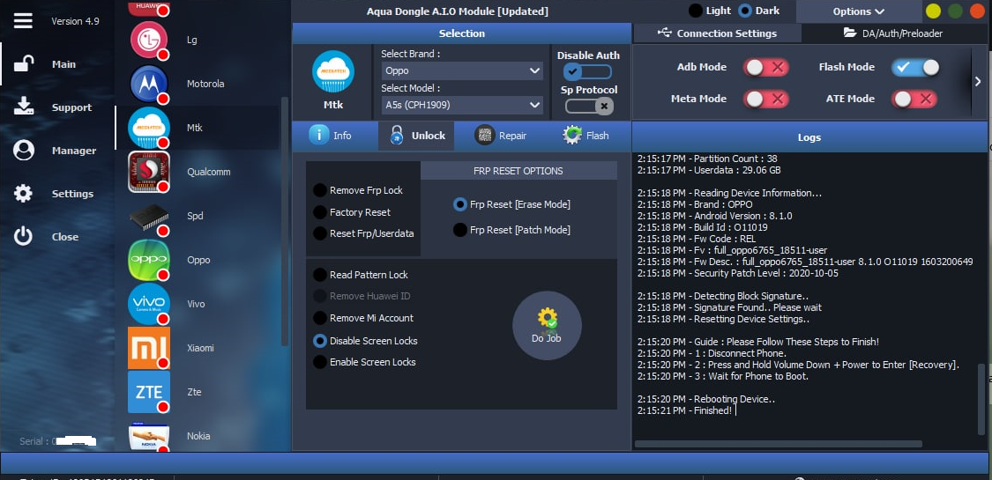The image size is (992, 480).
Task: Click the 'Userdata : 29.06 GB' log line
Action: click(x=709, y=170)
